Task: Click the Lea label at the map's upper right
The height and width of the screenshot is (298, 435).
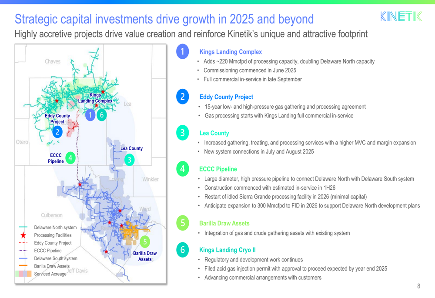Action: click(127, 104)
